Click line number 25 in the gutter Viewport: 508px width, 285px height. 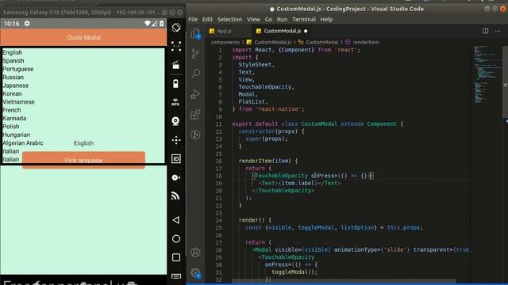point(219,228)
